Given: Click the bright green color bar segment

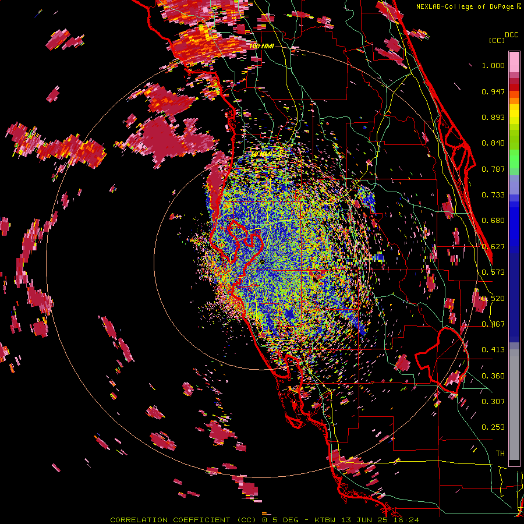Looking at the screenshot, I should 514,159.
